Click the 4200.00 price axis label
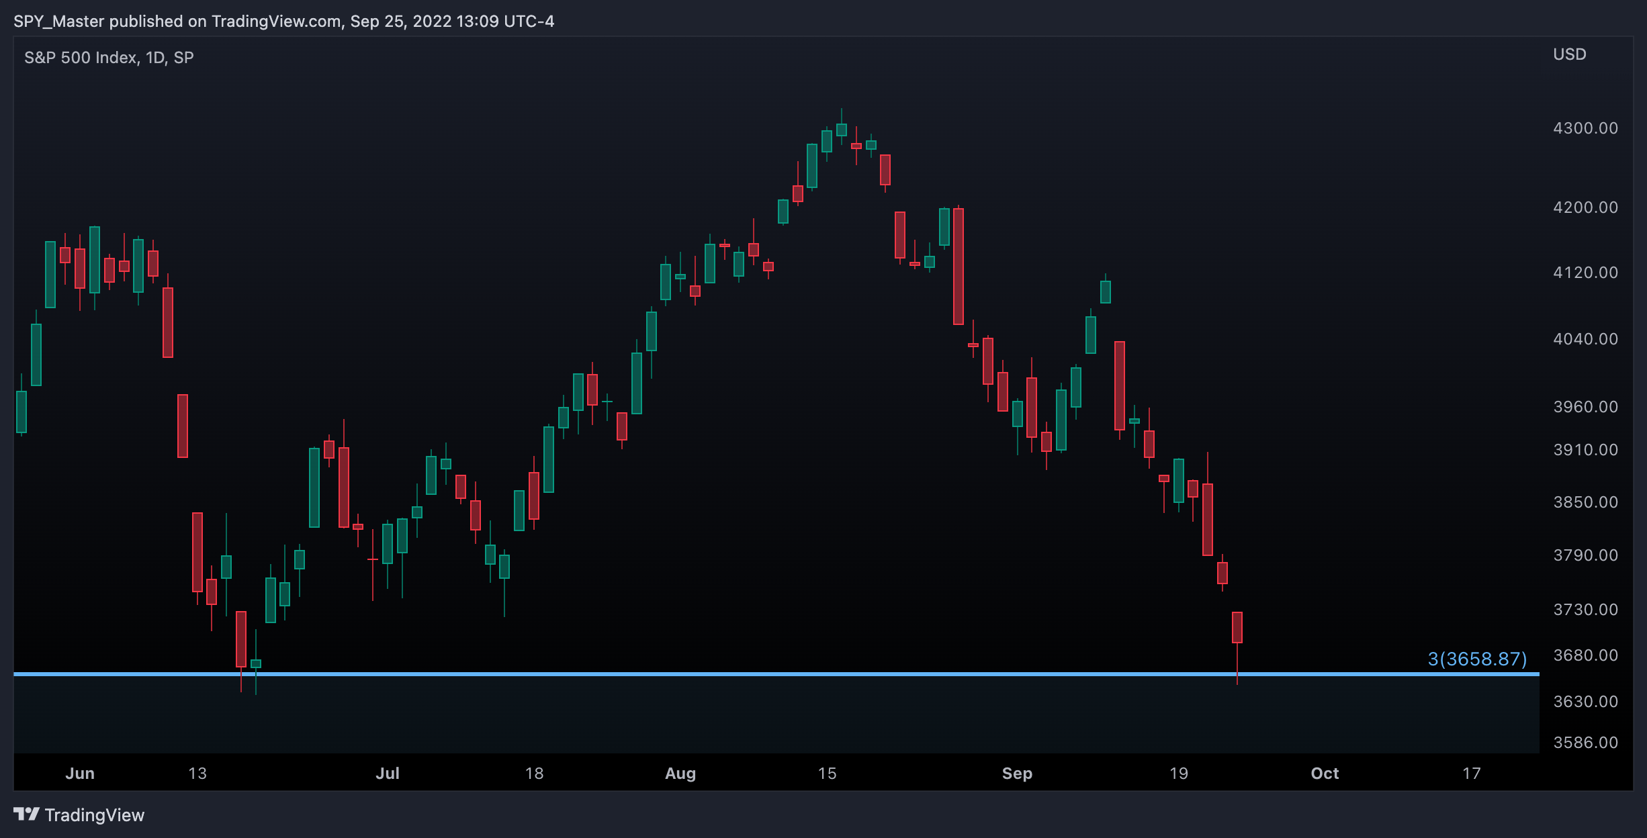 [1585, 207]
